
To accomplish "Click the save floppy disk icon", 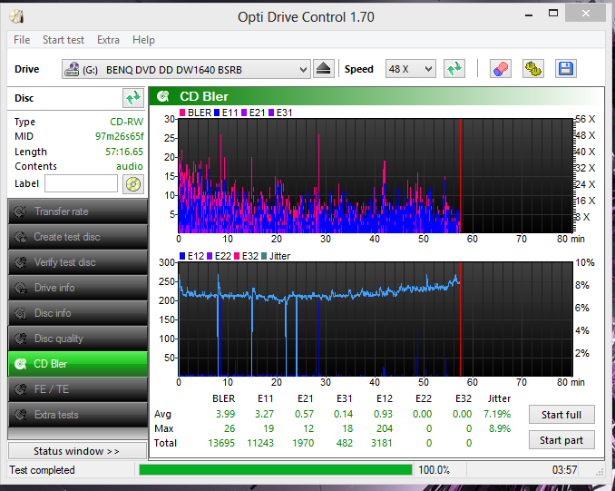I will (566, 69).
